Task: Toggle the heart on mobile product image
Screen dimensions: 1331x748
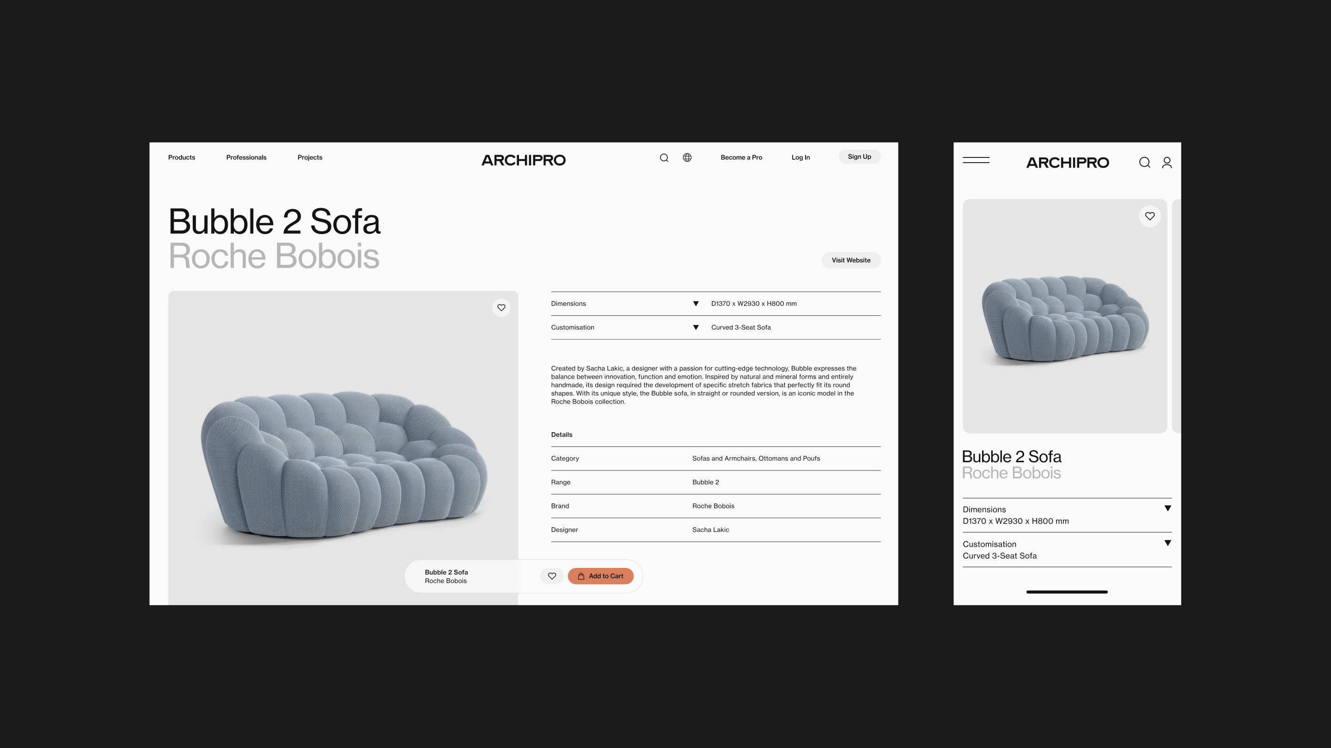Action: pos(1150,216)
